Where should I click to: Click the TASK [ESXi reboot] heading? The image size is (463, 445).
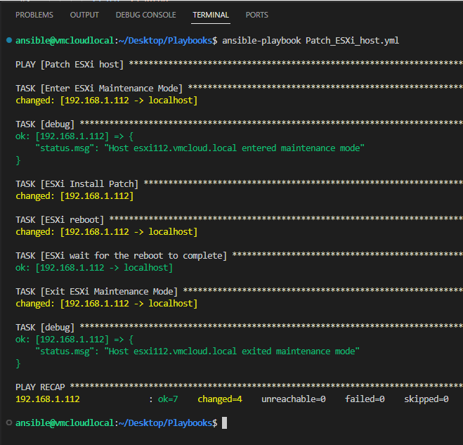point(60,220)
